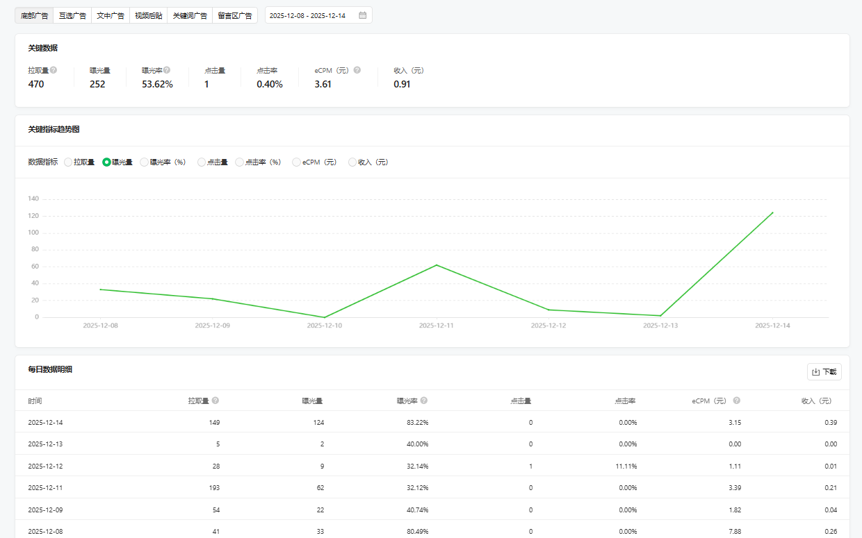Viewport: 862px width, 538px height.
Task: Click help icon beside eCPM table header
Action: pos(737,401)
